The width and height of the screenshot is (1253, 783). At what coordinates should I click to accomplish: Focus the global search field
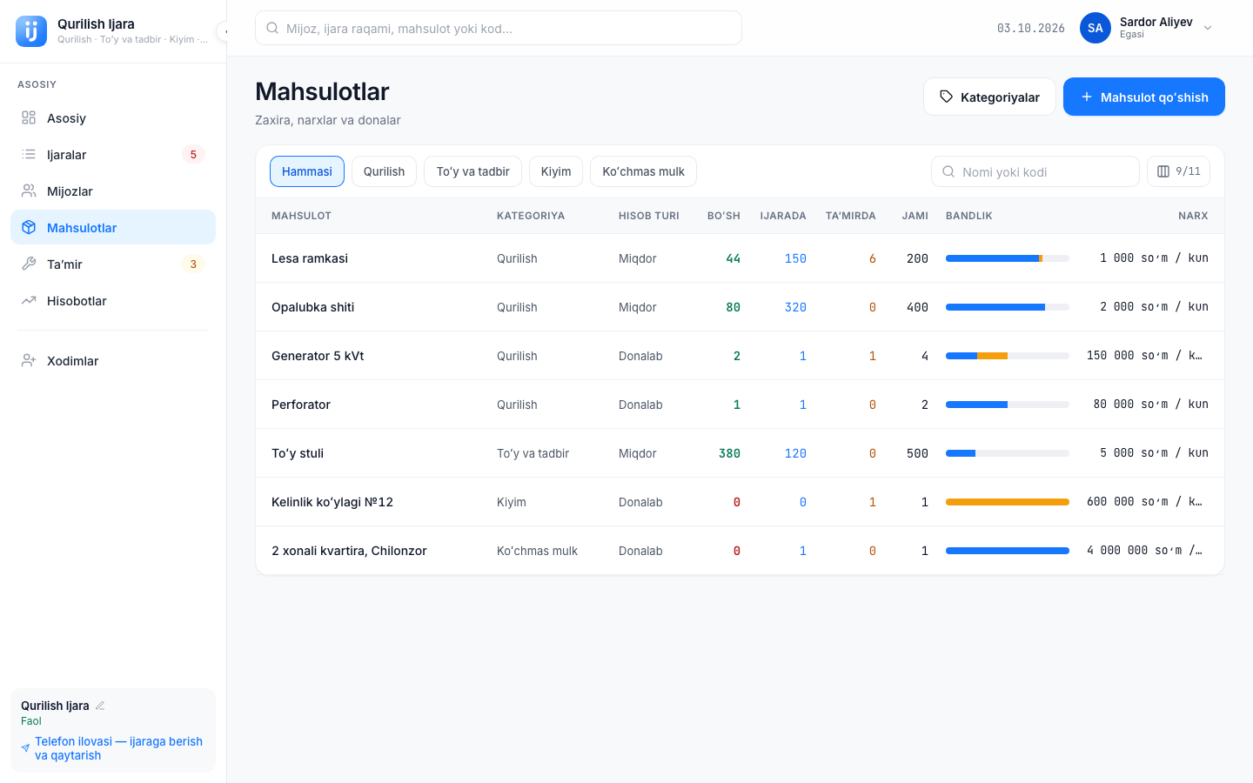499,28
